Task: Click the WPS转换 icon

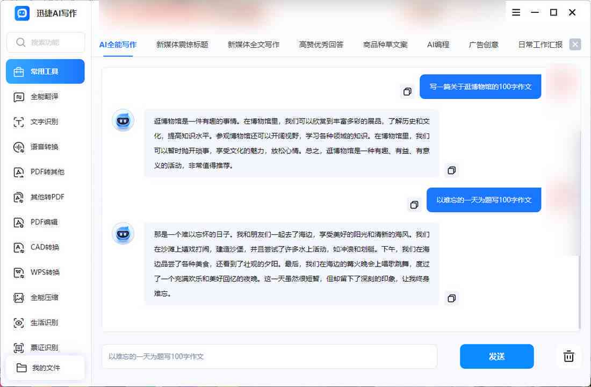Action: pyautogui.click(x=18, y=273)
